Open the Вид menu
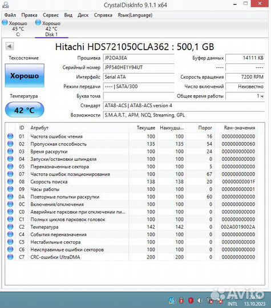 pyautogui.click(x=68, y=15)
